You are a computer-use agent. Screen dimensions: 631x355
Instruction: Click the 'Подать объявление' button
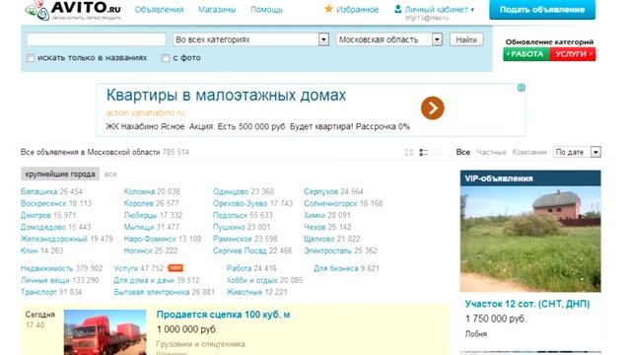[542, 9]
